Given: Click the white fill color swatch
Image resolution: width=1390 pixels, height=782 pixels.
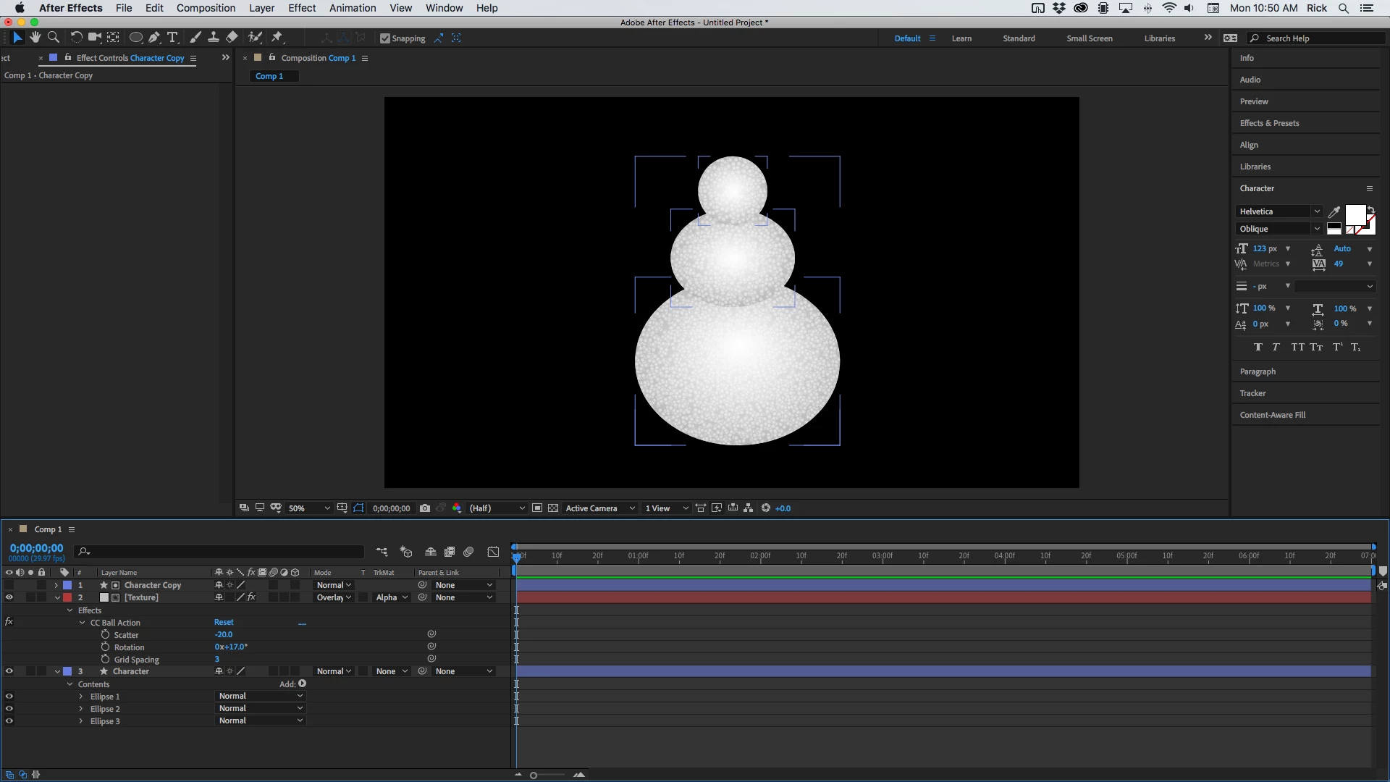Looking at the screenshot, I should (x=1355, y=215).
